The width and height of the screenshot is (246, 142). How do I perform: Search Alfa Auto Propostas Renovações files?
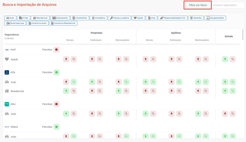126,82
